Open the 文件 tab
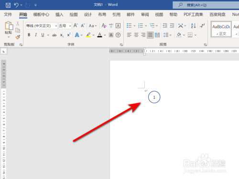Screen dimensions: 239x179 tap(8, 15)
